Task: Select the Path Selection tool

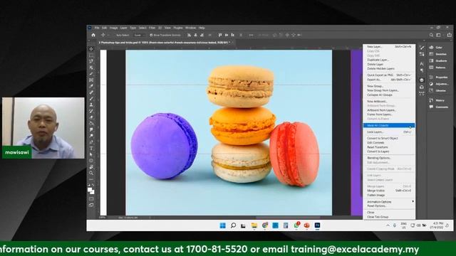Action: pos(91,154)
